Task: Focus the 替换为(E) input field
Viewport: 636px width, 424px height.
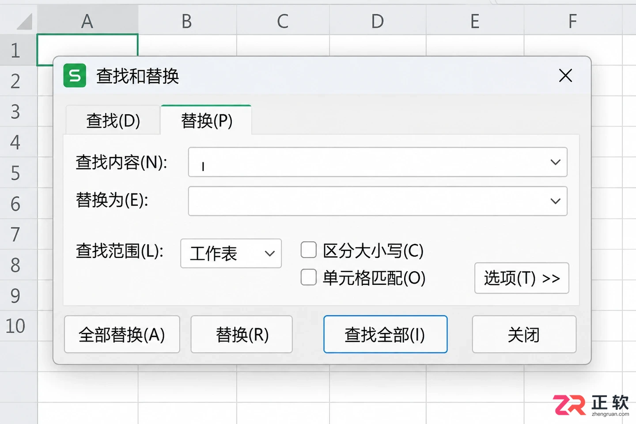Action: point(378,201)
